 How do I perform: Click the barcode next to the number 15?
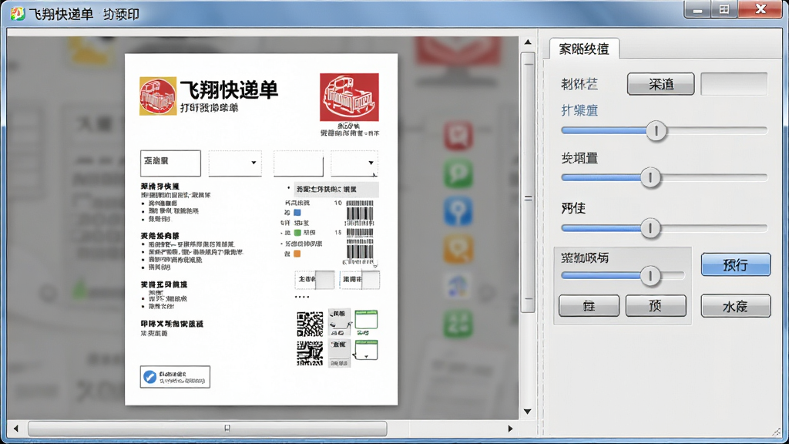(x=360, y=247)
